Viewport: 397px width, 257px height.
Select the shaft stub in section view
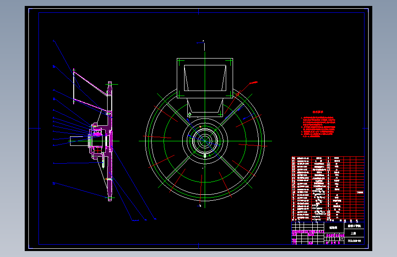coord(79,141)
